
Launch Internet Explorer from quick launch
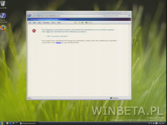pyautogui.click(x=10, y=123)
